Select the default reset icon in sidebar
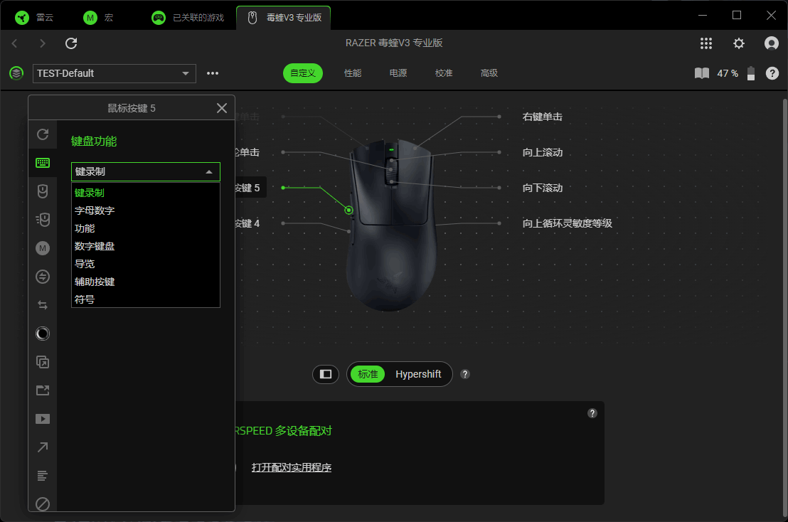Image resolution: width=788 pixels, height=522 pixels. (43, 134)
